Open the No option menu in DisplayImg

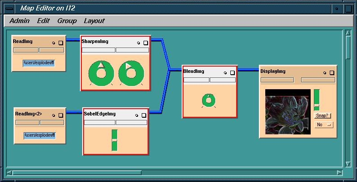coord(323,125)
